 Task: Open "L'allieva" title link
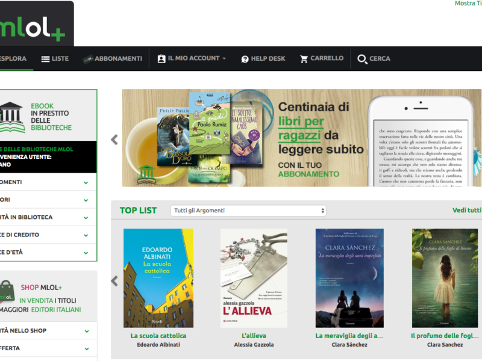click(254, 336)
